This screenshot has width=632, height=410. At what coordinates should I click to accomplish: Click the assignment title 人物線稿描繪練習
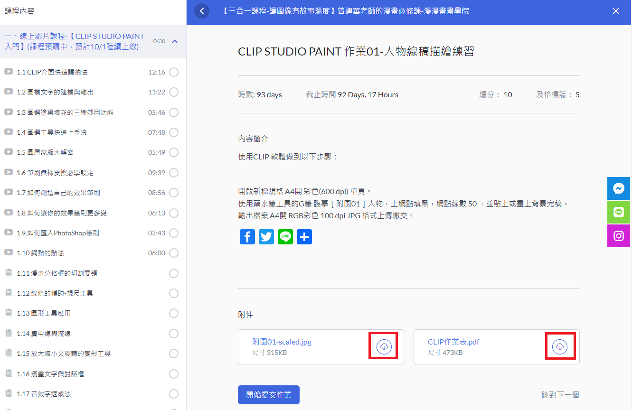[x=356, y=52]
